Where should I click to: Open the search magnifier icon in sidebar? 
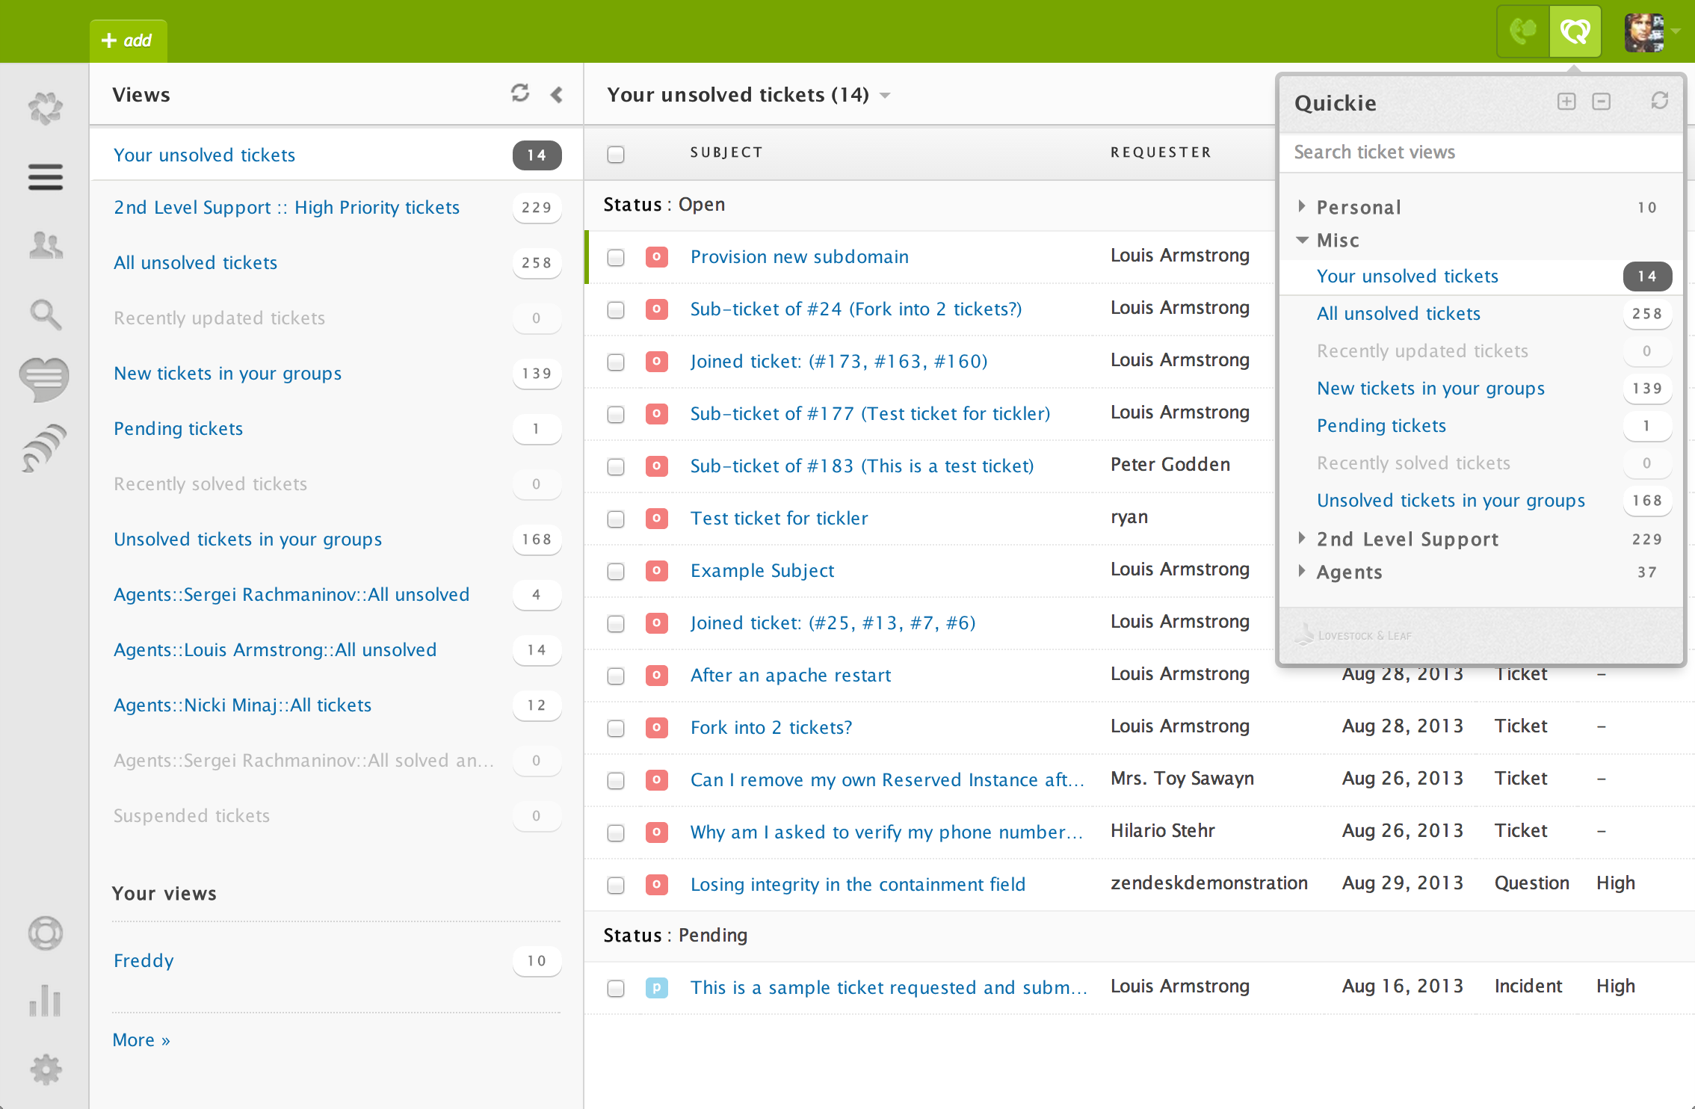point(46,315)
